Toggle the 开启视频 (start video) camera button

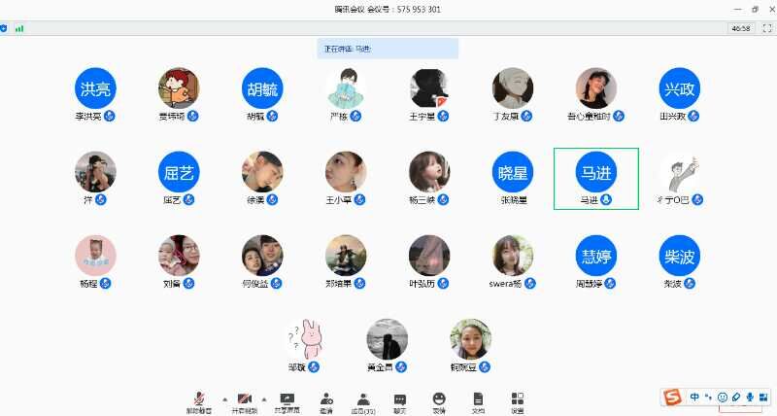(x=243, y=399)
